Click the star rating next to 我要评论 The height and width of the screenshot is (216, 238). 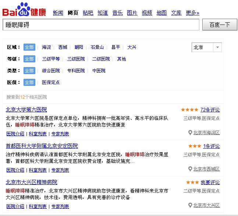coord(192,182)
